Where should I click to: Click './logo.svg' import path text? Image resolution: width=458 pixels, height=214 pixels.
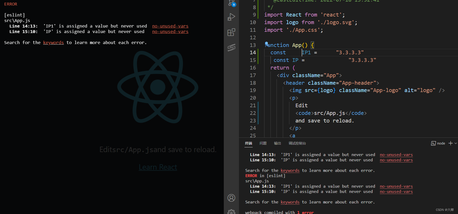click(336, 22)
